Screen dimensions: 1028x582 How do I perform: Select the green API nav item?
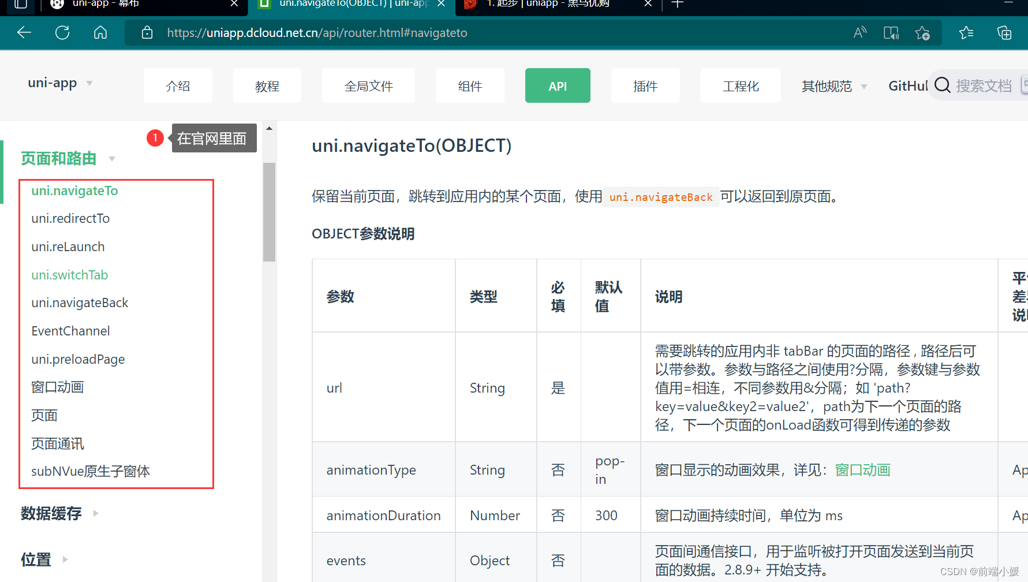(x=558, y=85)
